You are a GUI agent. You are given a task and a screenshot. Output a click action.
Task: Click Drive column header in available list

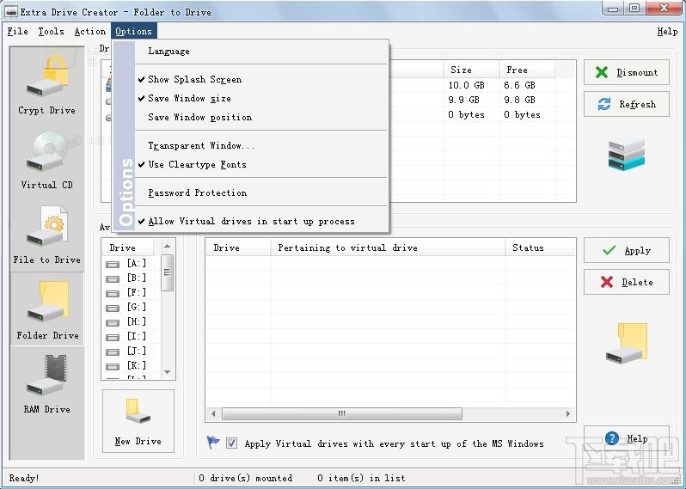coord(128,248)
